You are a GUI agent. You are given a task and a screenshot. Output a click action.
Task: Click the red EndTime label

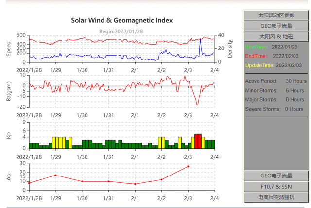click(255, 56)
